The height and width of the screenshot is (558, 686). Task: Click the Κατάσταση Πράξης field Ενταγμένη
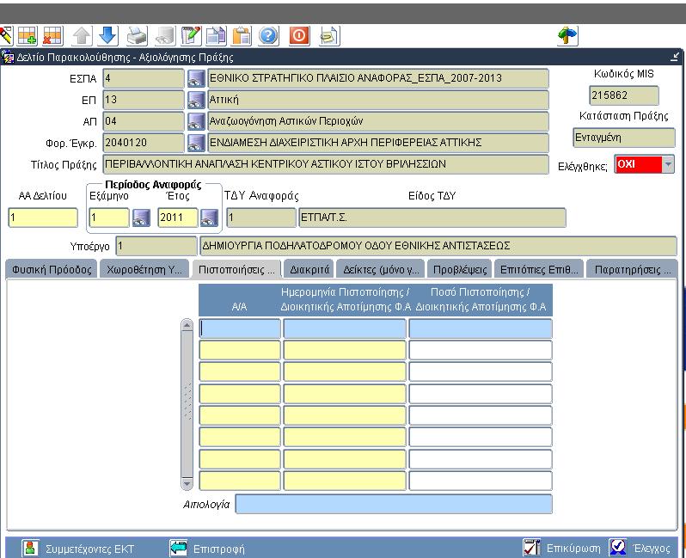pyautogui.click(x=624, y=138)
